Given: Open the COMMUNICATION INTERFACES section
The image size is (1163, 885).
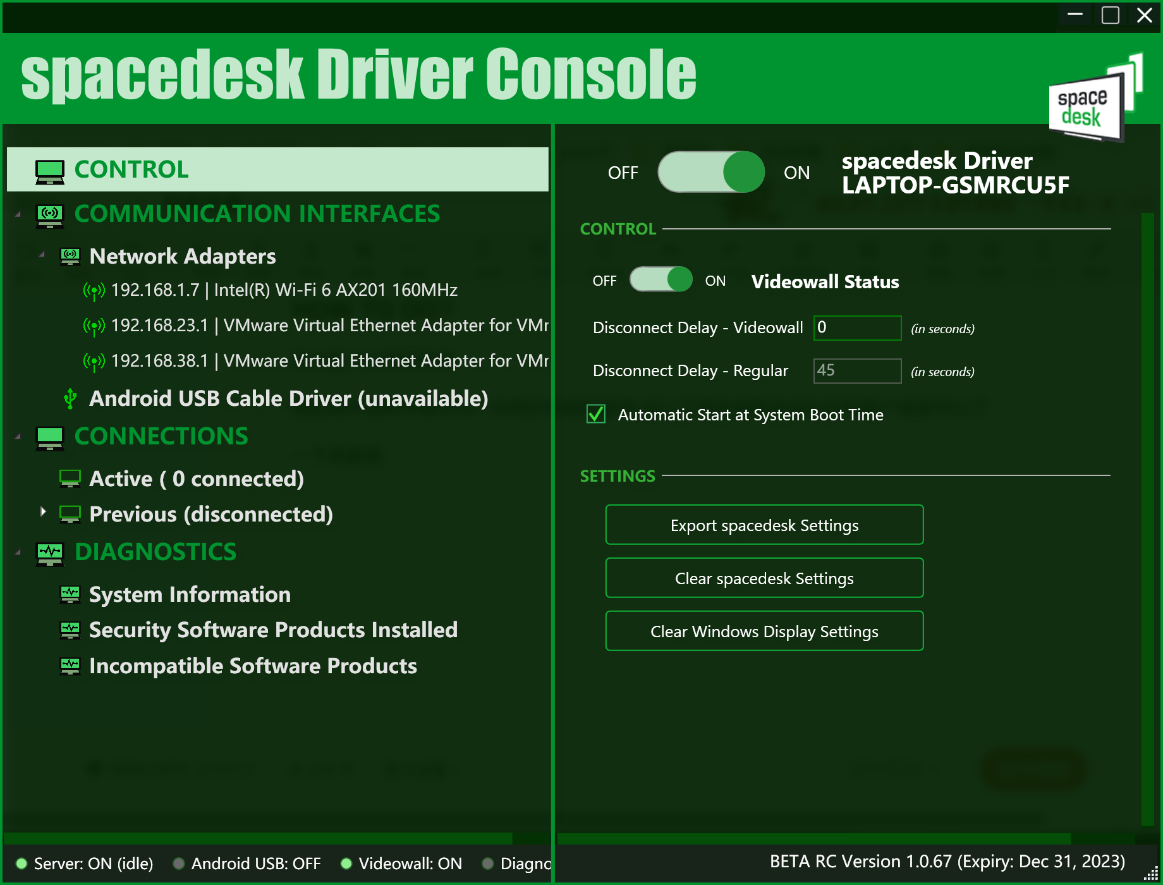Looking at the screenshot, I should click(x=257, y=214).
